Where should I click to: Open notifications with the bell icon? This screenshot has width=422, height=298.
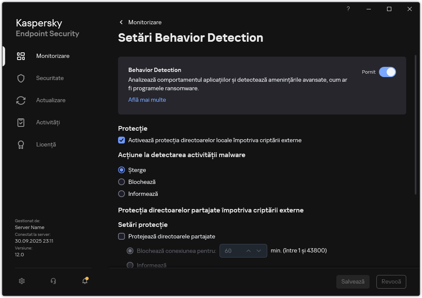click(x=85, y=281)
